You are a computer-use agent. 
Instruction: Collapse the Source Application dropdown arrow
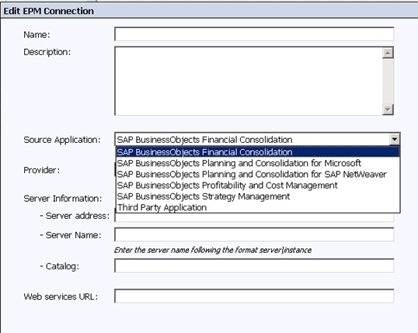394,139
